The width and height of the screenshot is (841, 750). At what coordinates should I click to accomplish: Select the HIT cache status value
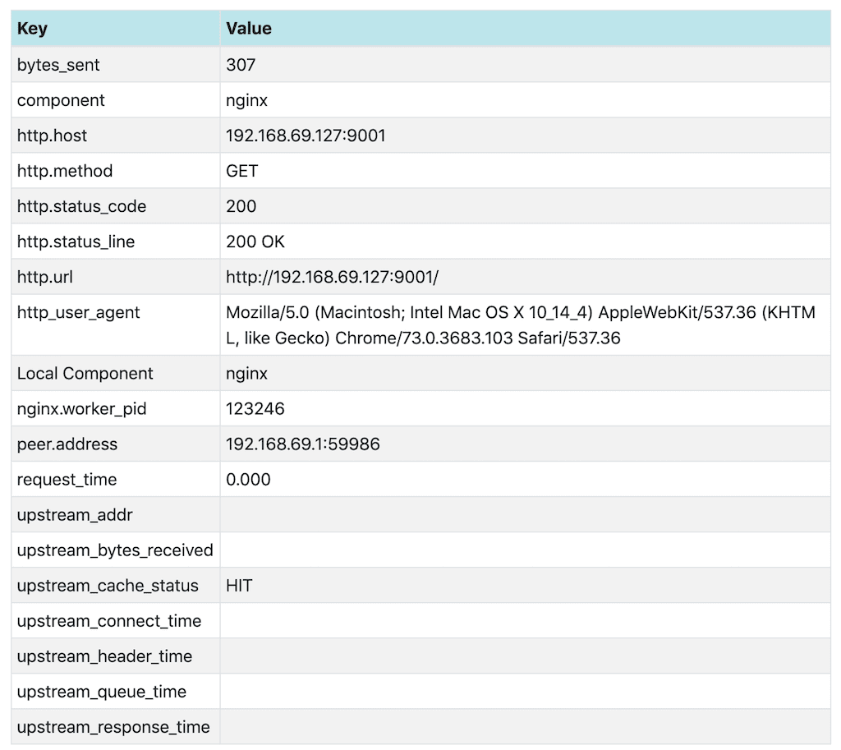pyautogui.click(x=239, y=586)
